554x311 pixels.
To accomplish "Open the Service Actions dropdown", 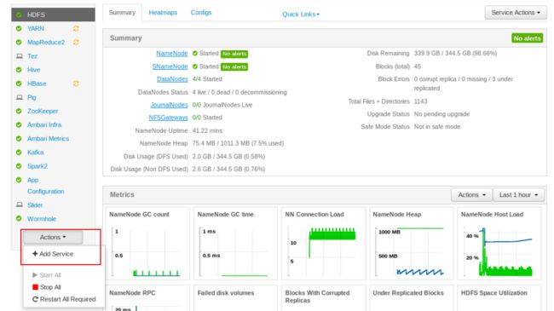I will point(516,13).
